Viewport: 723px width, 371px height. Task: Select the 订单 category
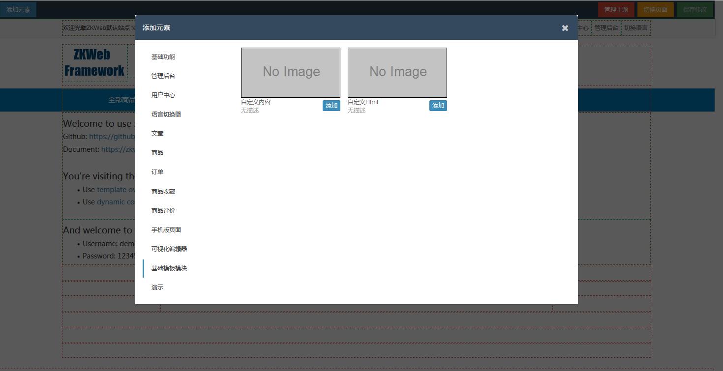point(157,172)
